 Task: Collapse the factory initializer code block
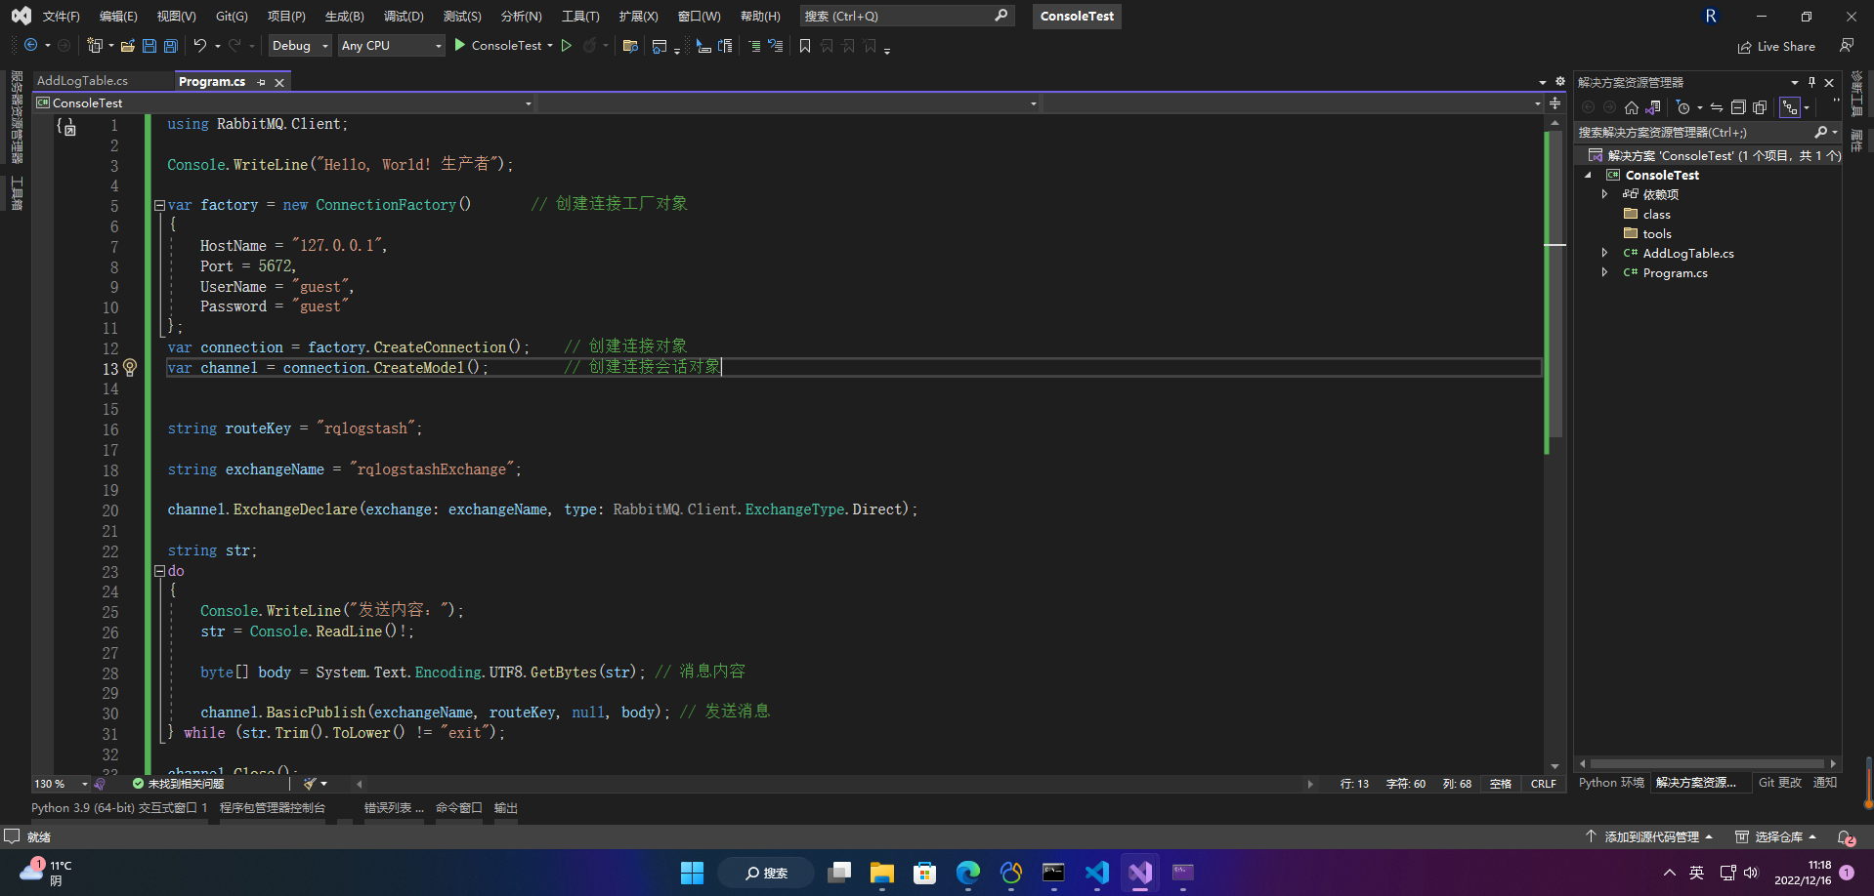click(159, 205)
